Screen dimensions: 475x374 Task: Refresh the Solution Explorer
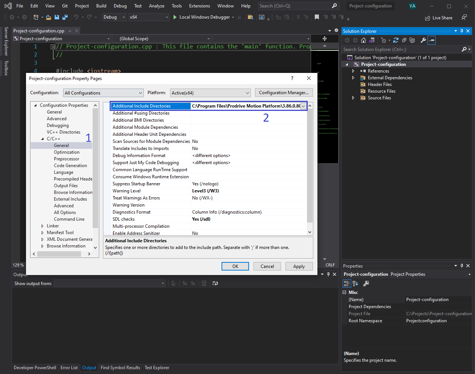tap(395, 40)
